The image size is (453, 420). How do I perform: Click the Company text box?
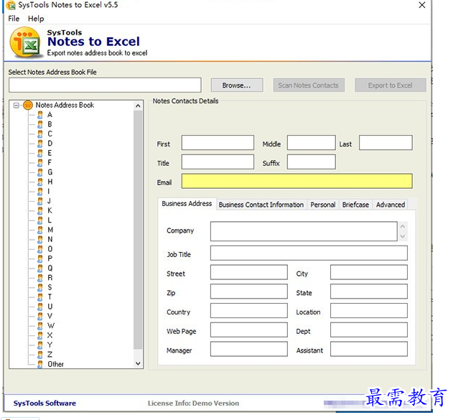(304, 231)
